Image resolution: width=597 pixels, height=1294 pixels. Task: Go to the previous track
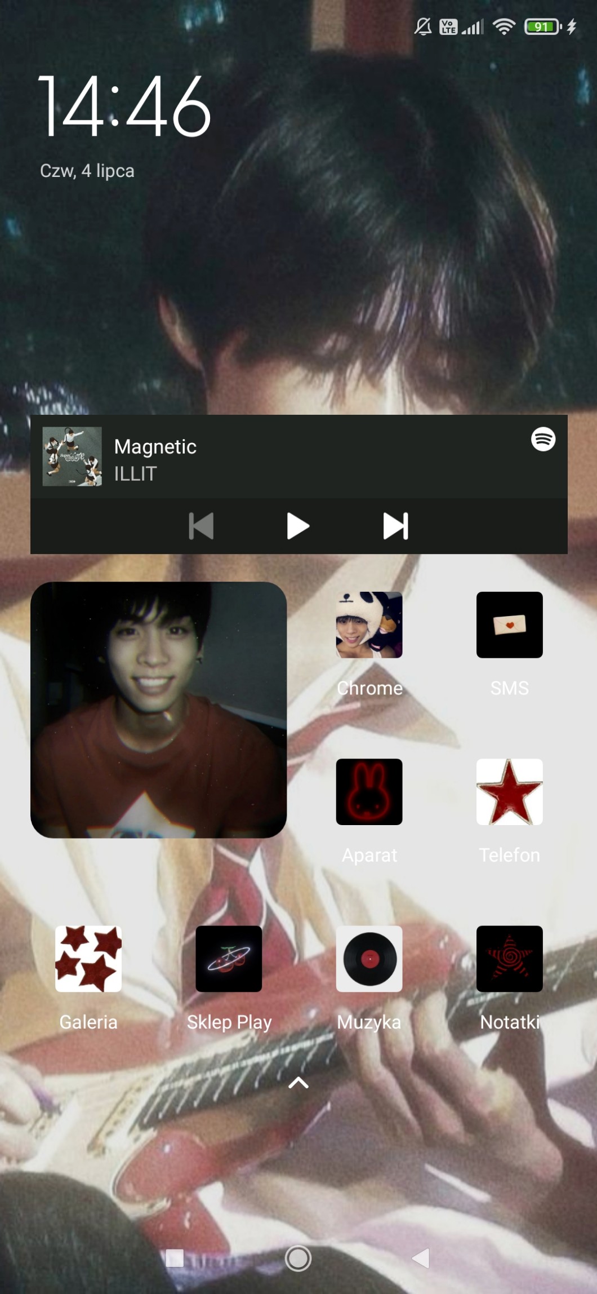[201, 526]
